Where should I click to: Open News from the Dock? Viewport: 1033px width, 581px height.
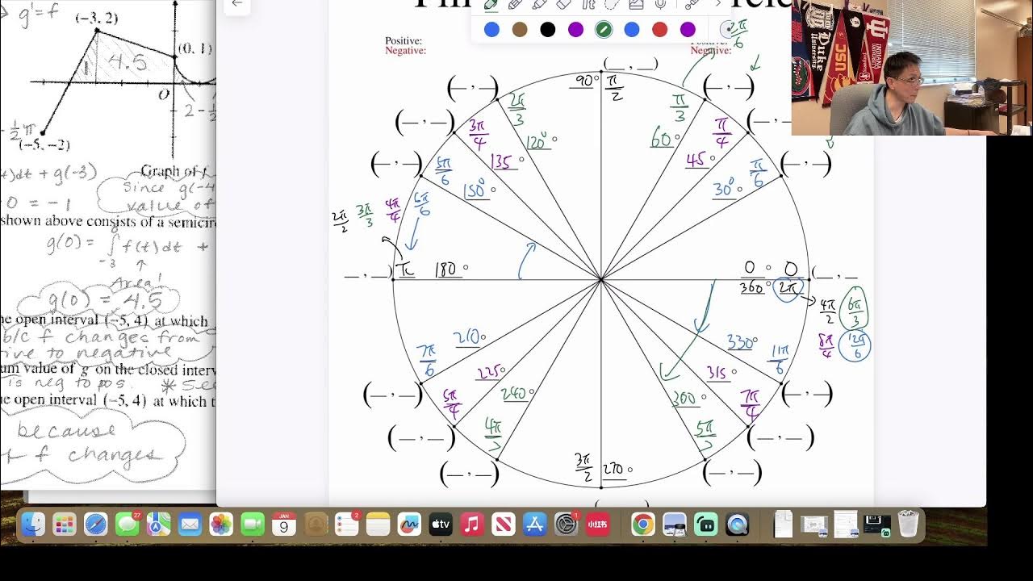coord(504,525)
